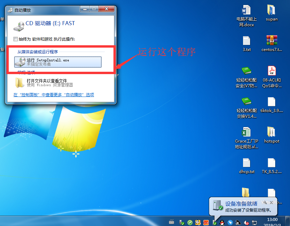Open folder to view files option

[x=58, y=82]
